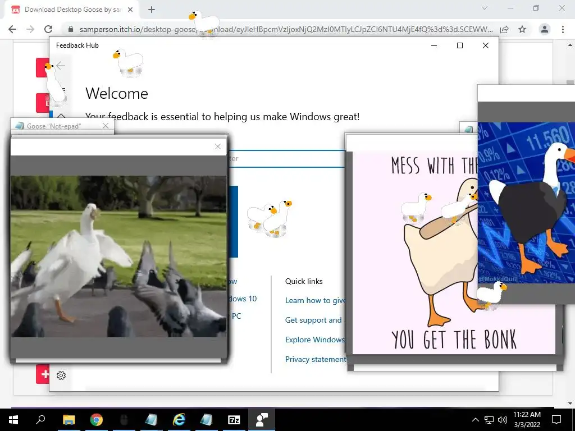
Task: Open the notification center
Action: tap(556, 420)
